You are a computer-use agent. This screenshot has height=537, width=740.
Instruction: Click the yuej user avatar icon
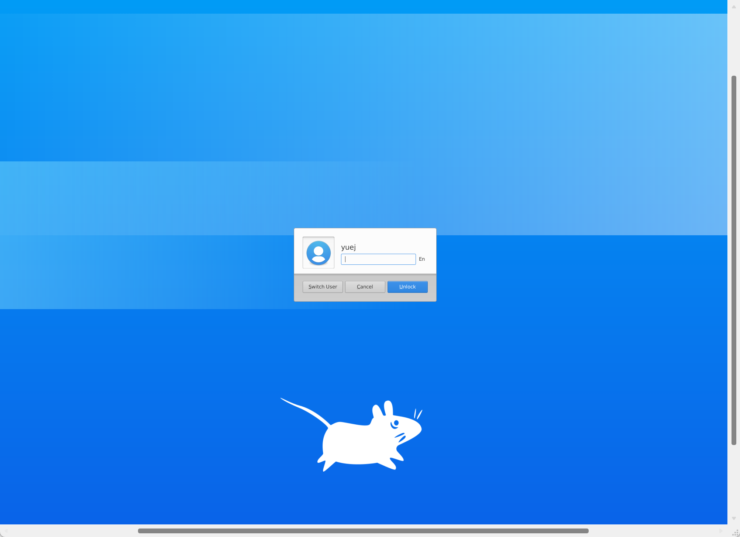pyautogui.click(x=318, y=253)
